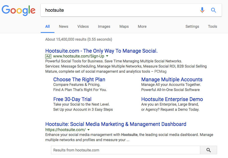Click the green Ad badge
228x158 pixels.
(48, 56)
